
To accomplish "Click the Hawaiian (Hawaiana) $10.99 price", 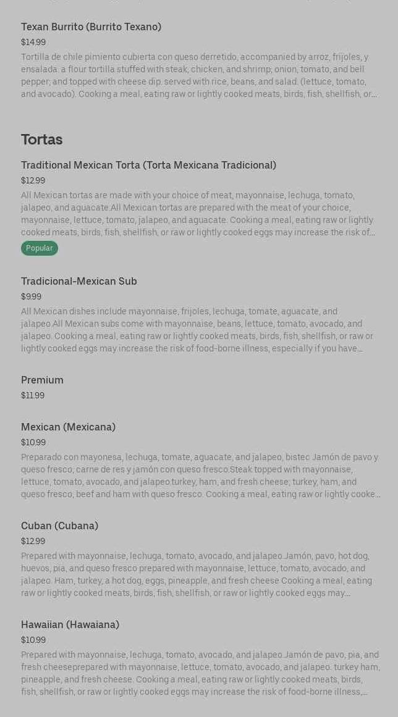I will [x=33, y=640].
